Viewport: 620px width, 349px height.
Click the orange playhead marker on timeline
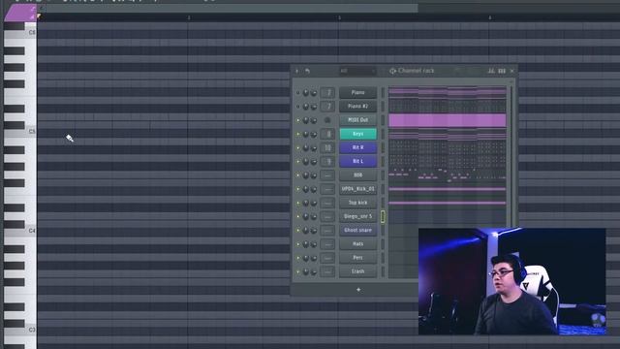click(x=39, y=16)
